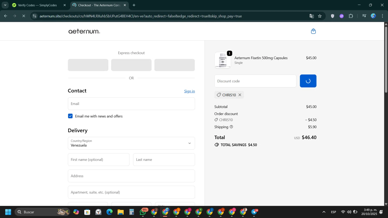Click the Last name field
This screenshot has width=388, height=218.
pyautogui.click(x=164, y=159)
